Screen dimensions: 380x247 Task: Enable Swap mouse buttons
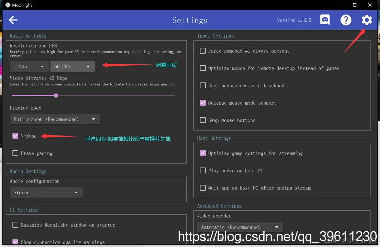(203, 120)
